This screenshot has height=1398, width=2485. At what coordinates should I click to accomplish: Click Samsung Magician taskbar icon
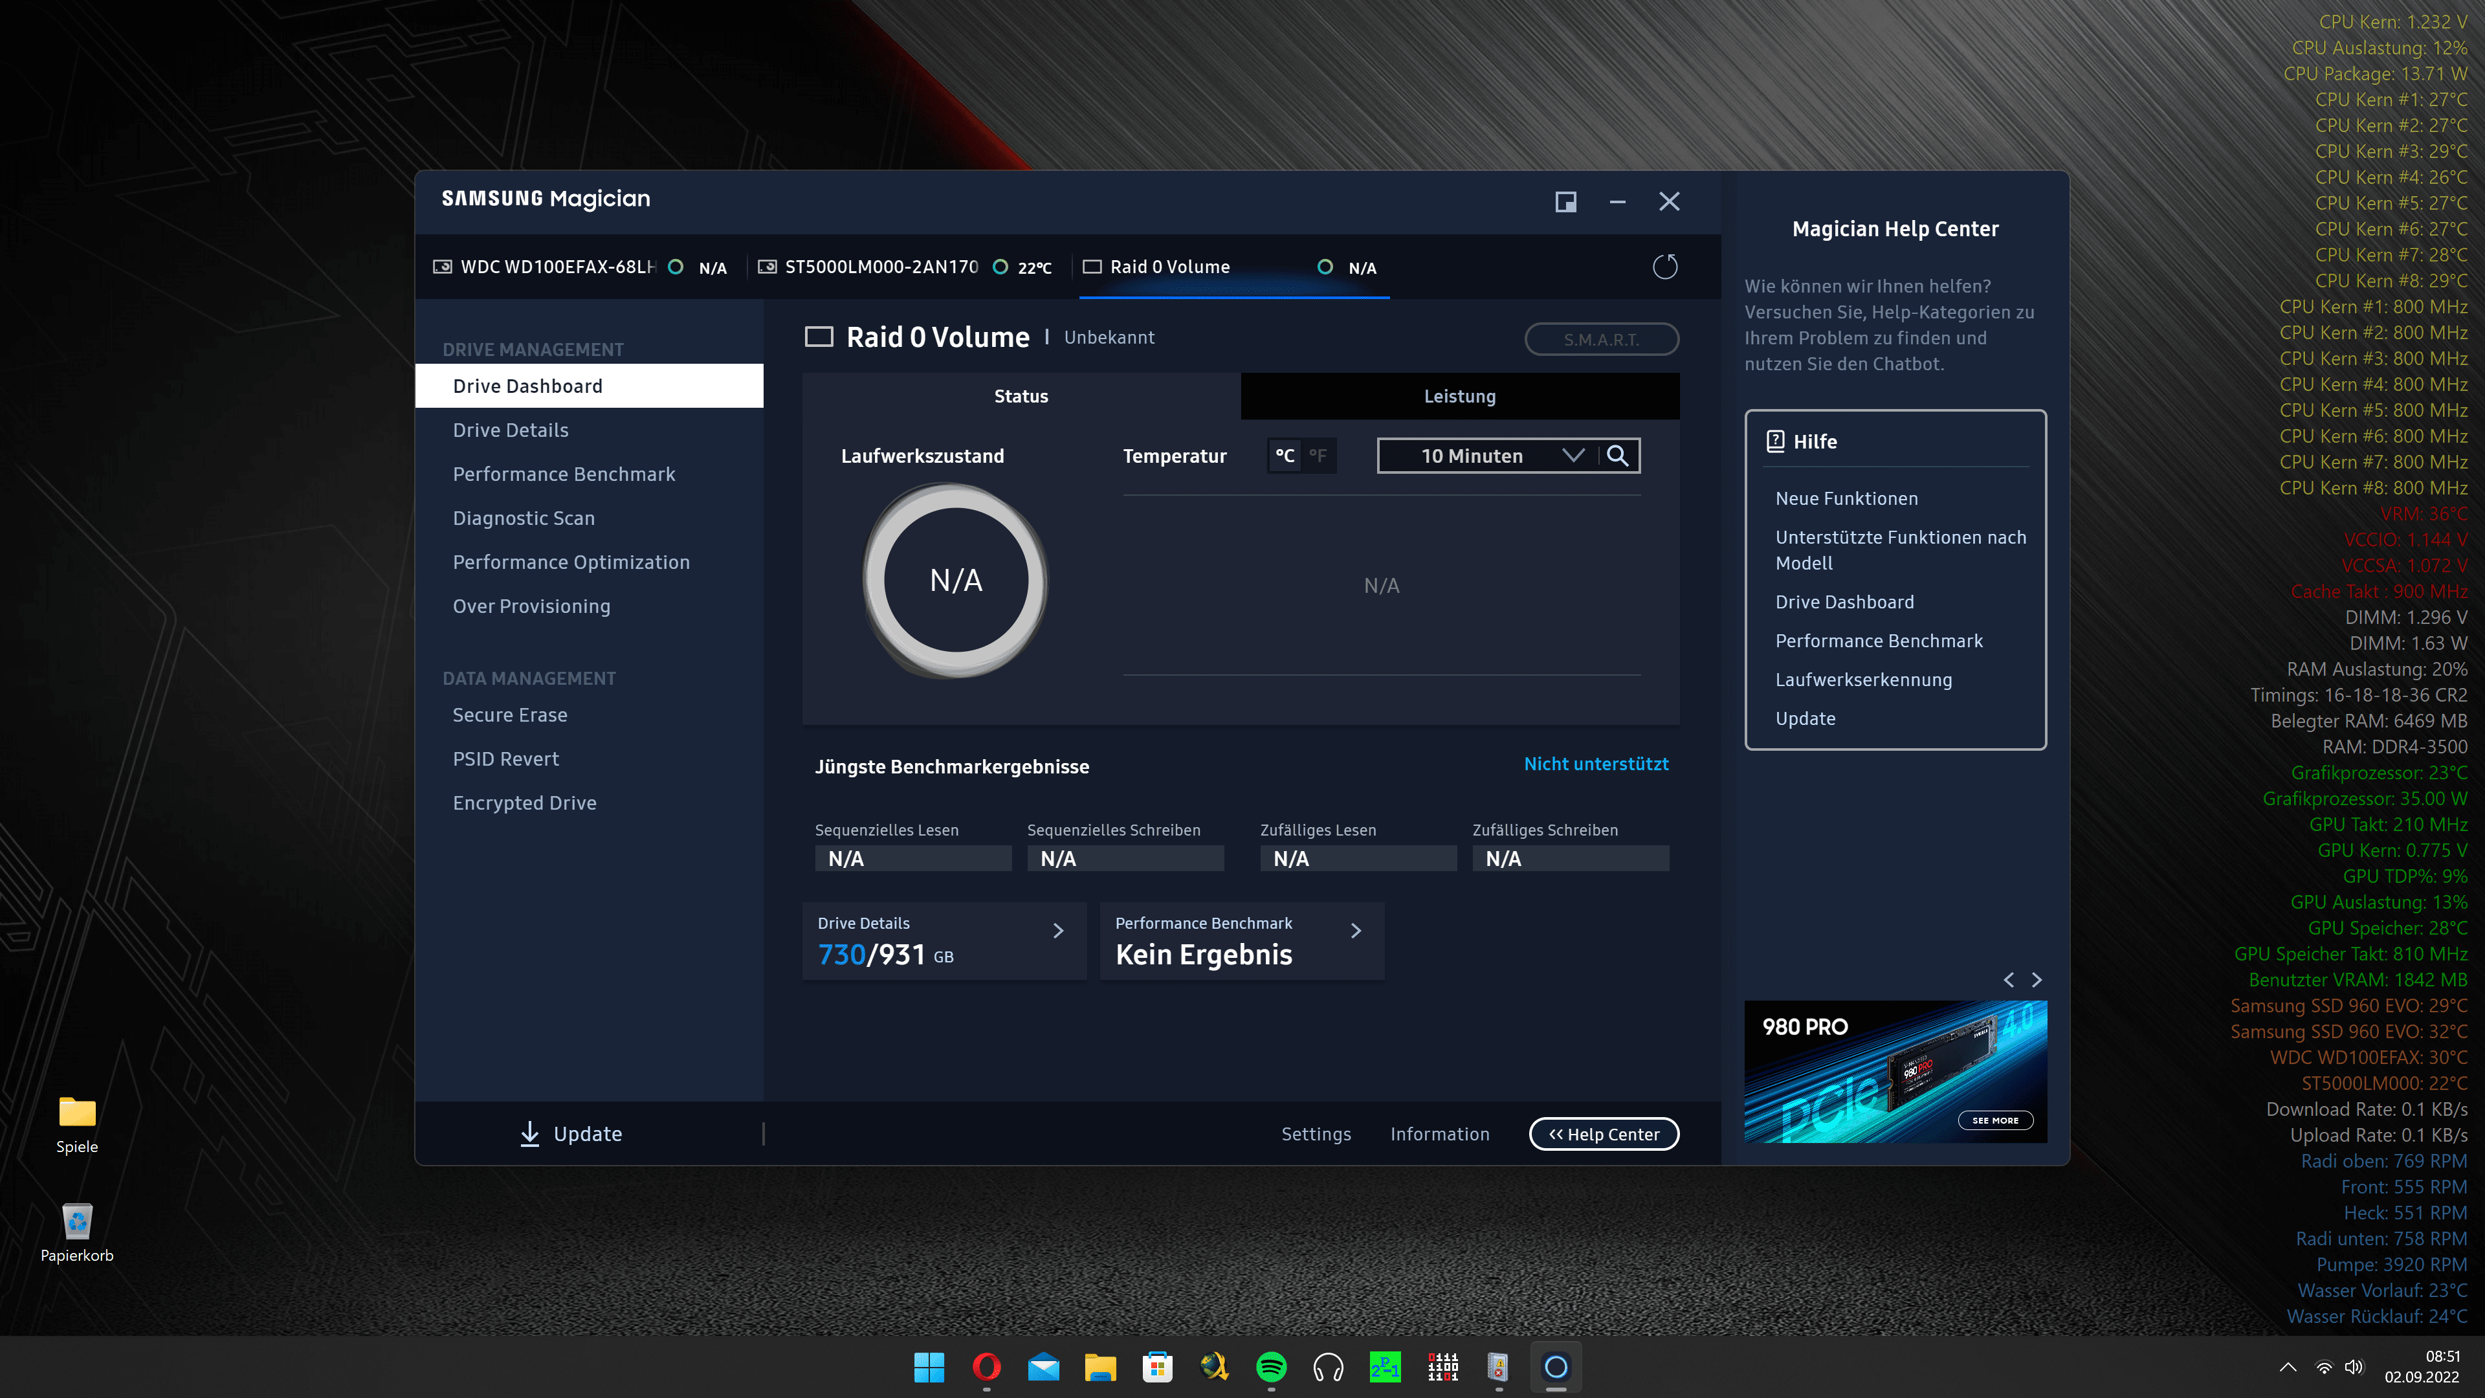tap(1556, 1367)
